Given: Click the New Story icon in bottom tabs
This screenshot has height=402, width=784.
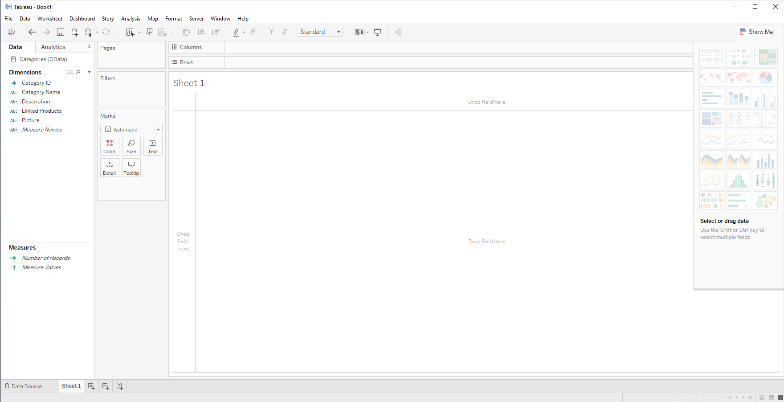Looking at the screenshot, I should click(x=120, y=386).
